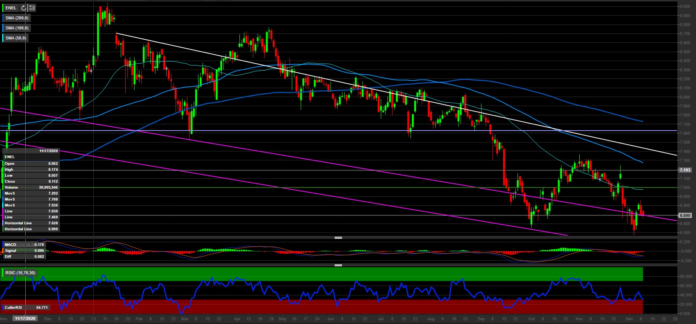696x324 pixels.
Task: Click the Signal 0.096 row
Action: pos(24,251)
